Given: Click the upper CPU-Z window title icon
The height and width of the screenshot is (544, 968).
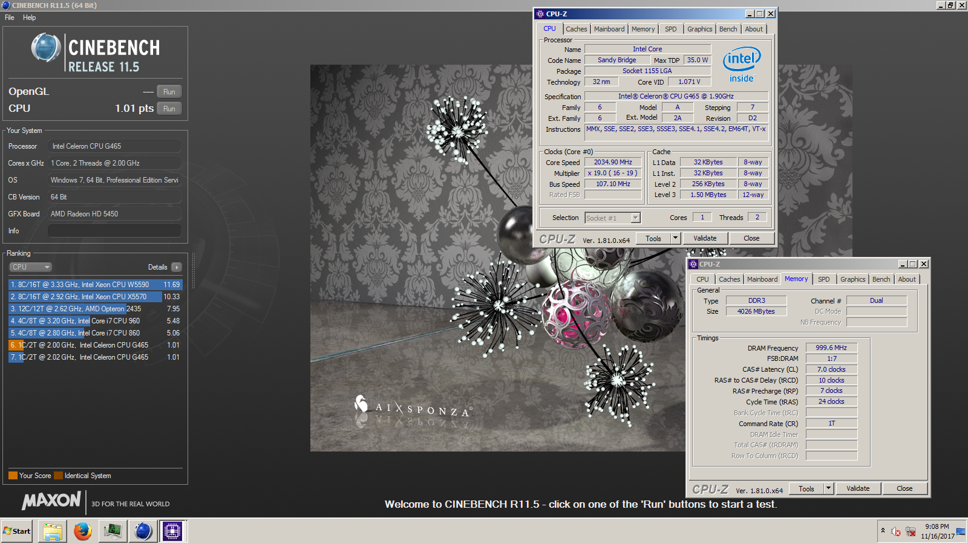Looking at the screenshot, I should point(540,14).
